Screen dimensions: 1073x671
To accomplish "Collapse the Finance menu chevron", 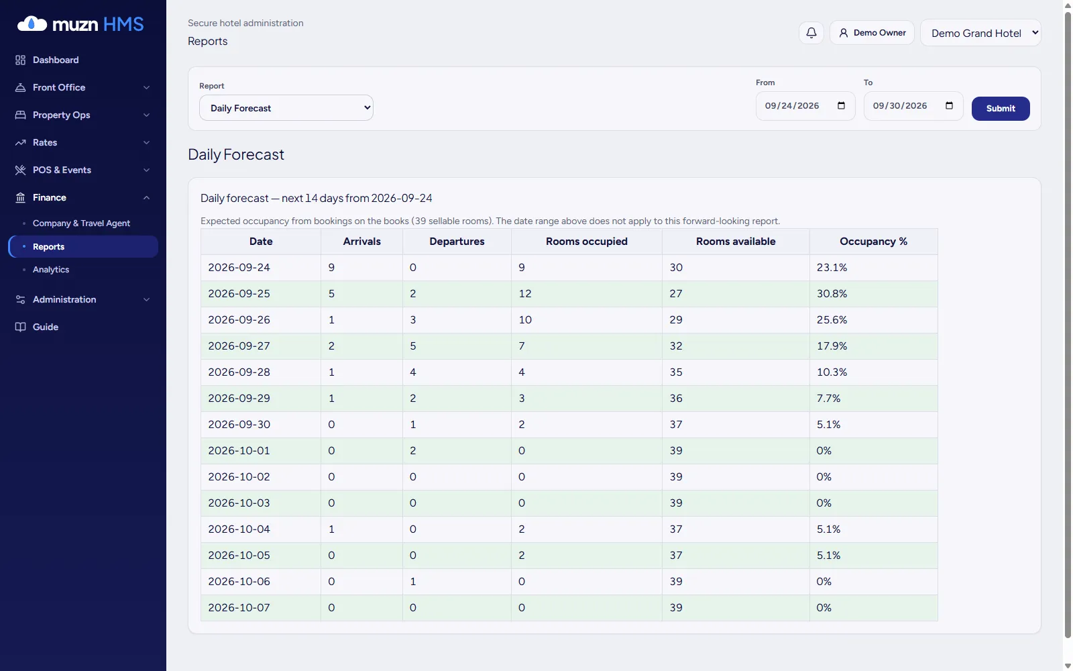I will click(146, 197).
